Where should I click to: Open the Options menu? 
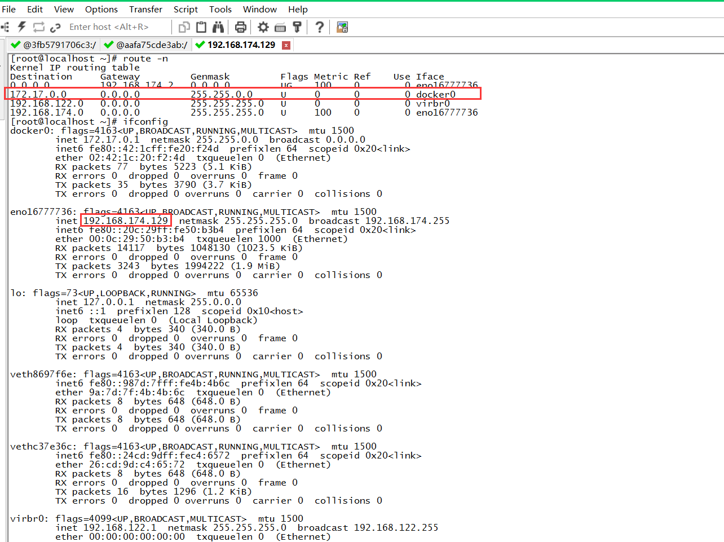[101, 9]
